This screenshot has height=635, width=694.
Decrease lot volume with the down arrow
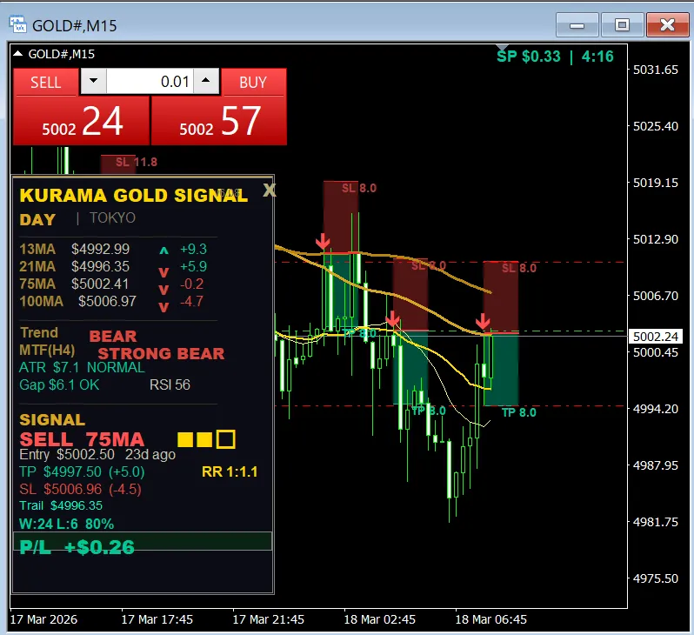tap(93, 81)
